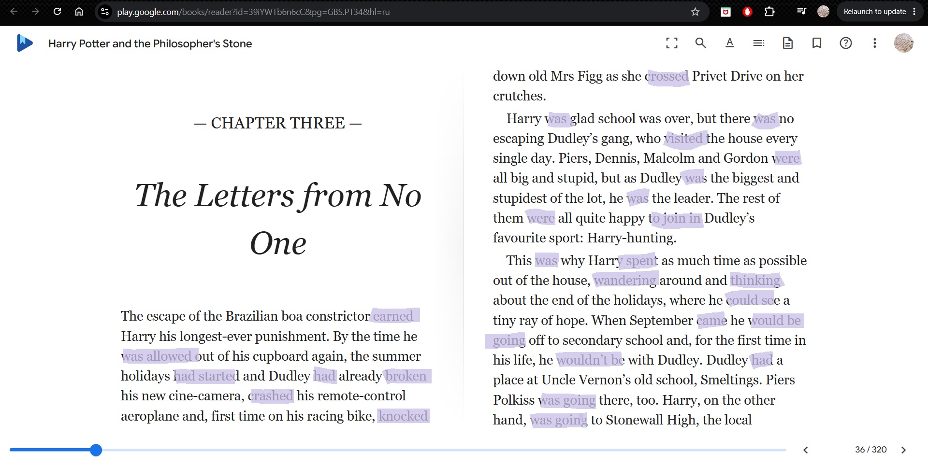Click the highlighted phrase wouldn't be
This screenshot has height=466, width=928.
coord(590,360)
